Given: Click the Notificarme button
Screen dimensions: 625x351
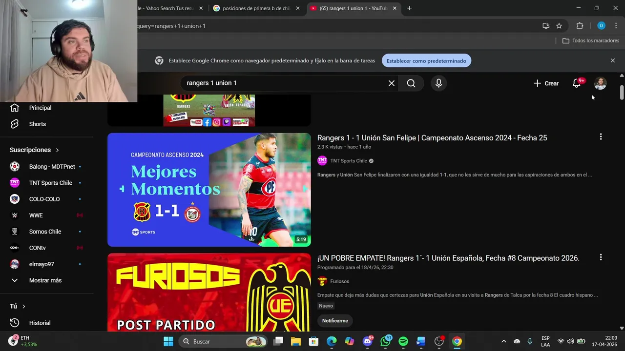Looking at the screenshot, I should pyautogui.click(x=335, y=321).
